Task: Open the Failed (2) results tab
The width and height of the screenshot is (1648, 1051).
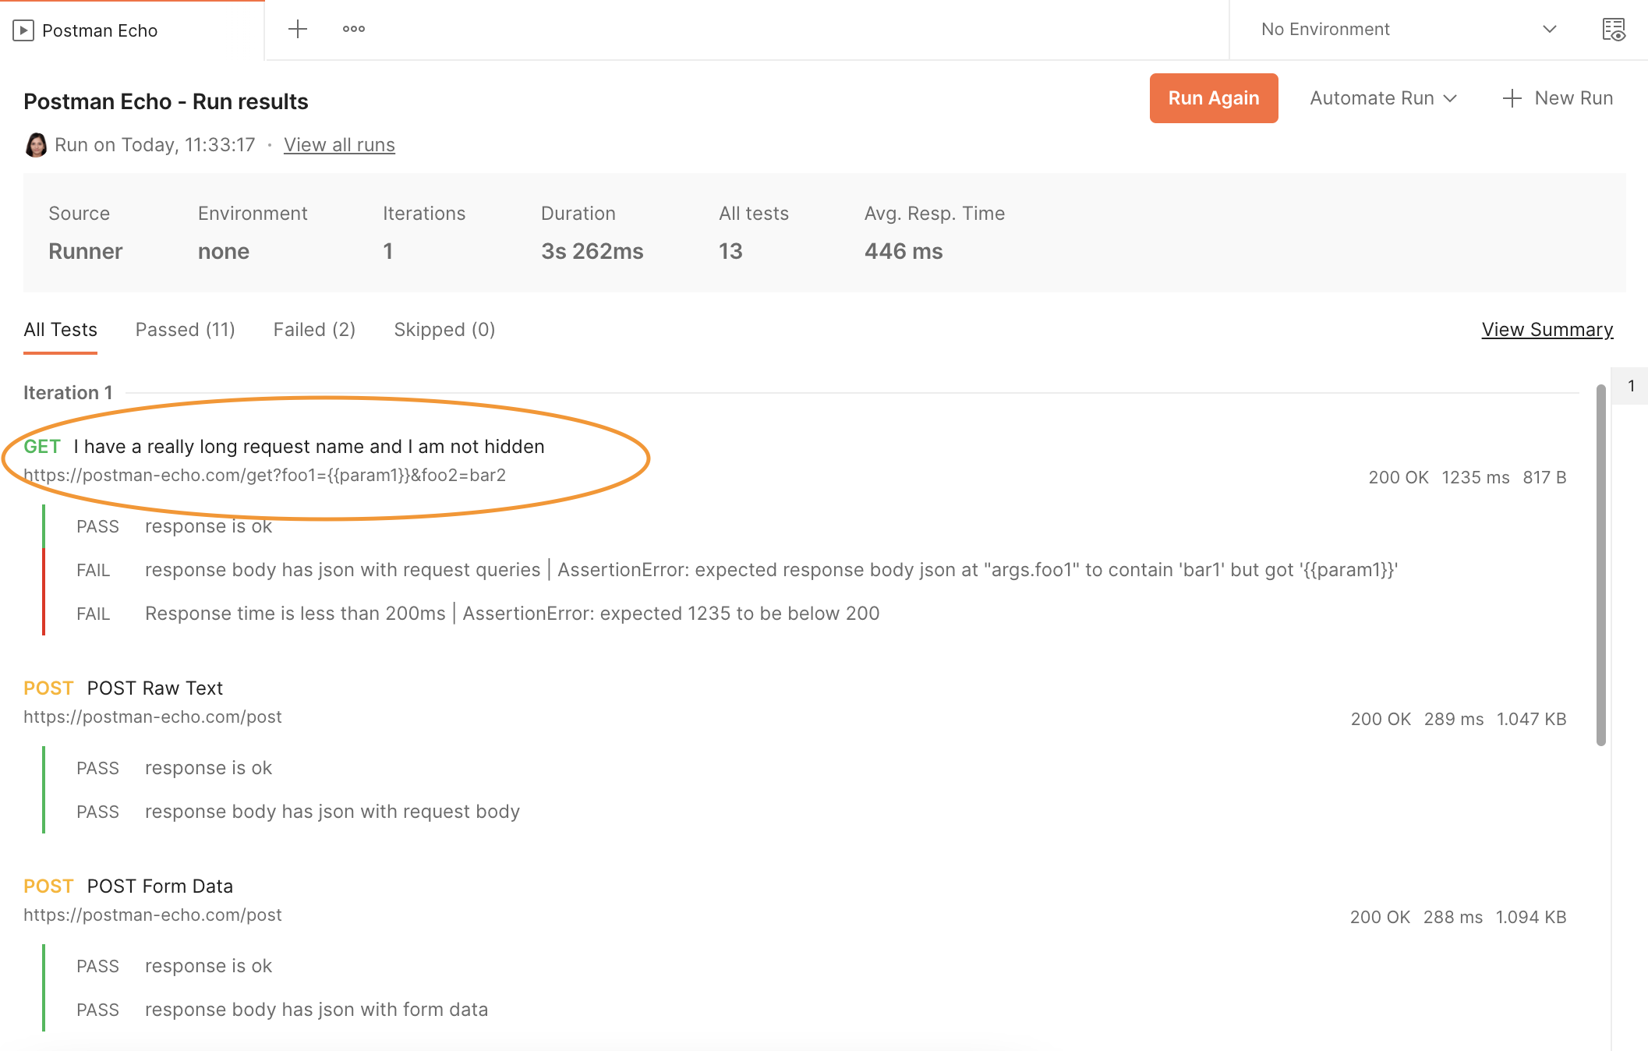Action: tap(313, 329)
